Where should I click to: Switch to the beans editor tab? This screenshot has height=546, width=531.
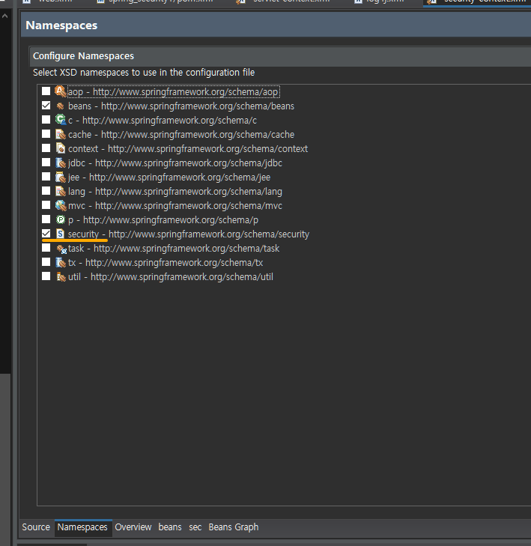pyautogui.click(x=170, y=527)
